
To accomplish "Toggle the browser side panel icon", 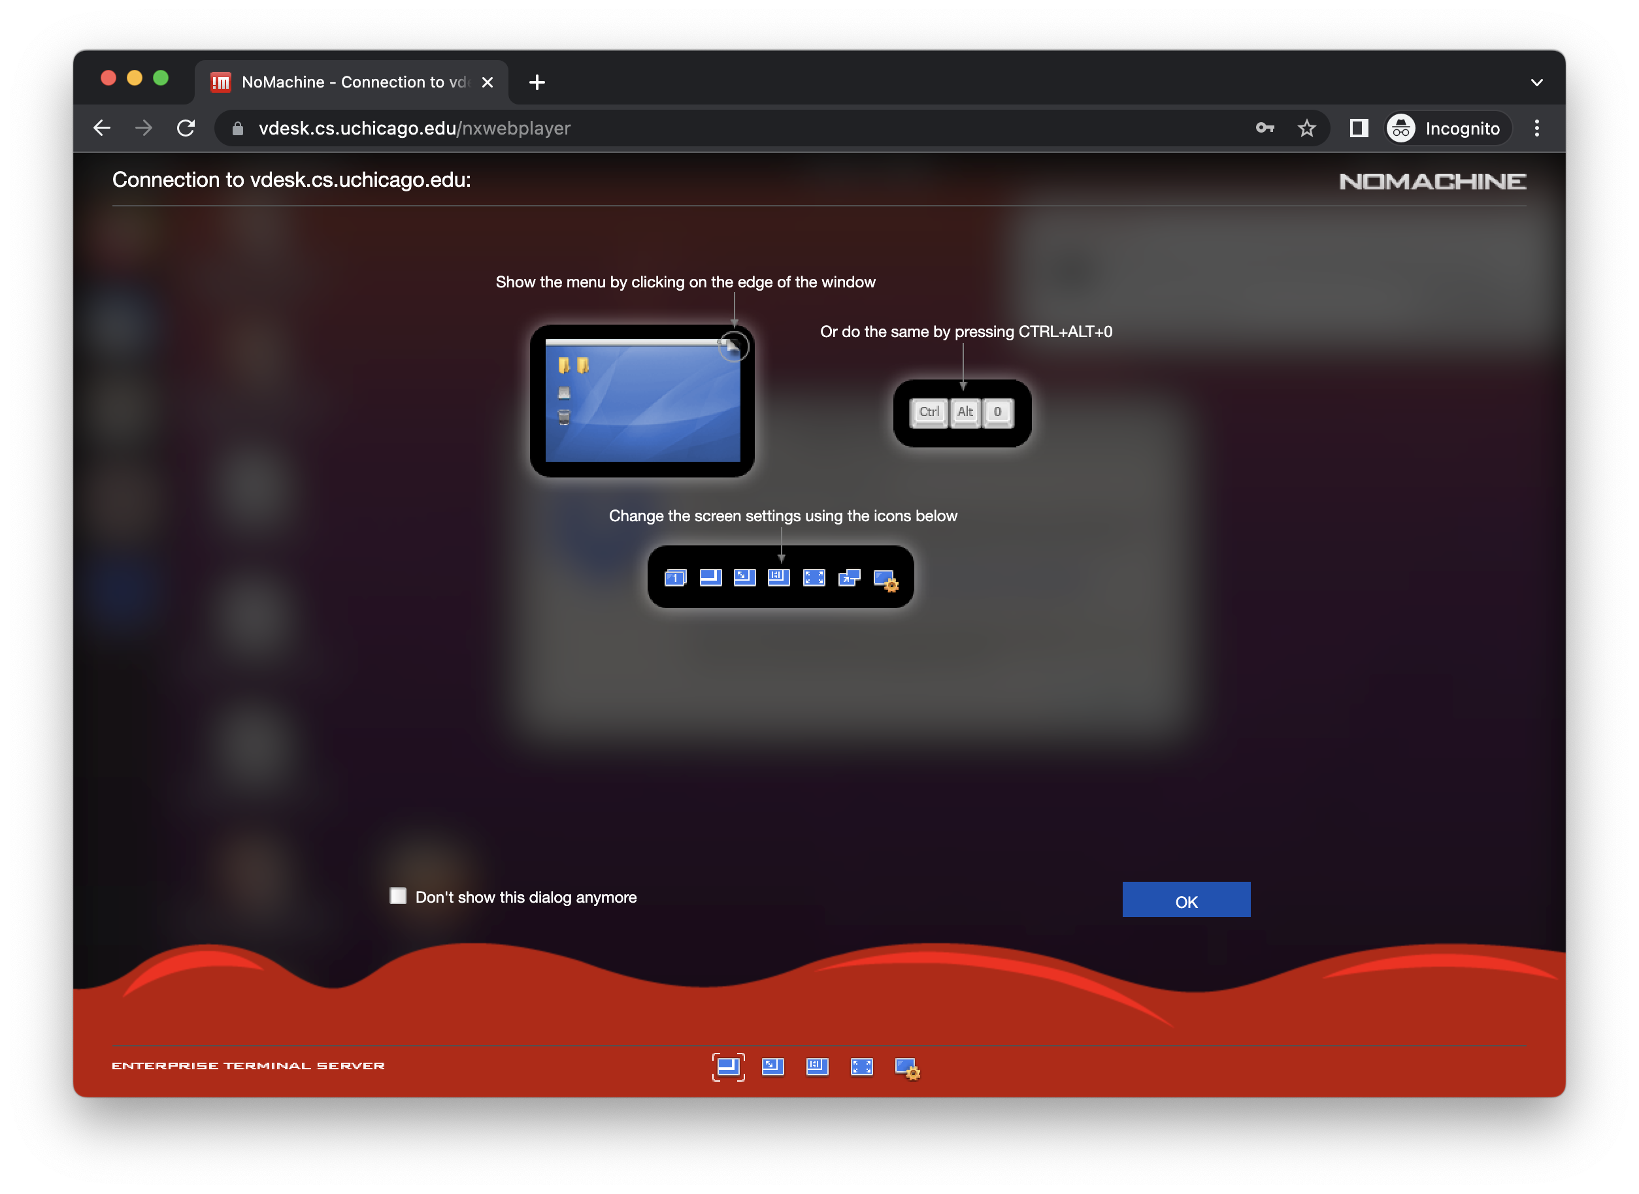I will click(1359, 128).
